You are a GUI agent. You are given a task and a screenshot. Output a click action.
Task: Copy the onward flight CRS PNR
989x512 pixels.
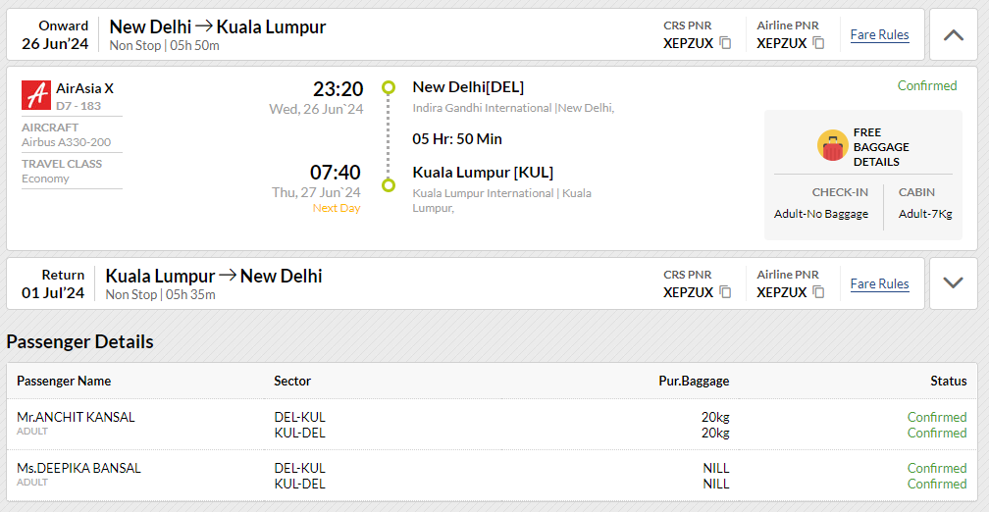[x=725, y=43]
